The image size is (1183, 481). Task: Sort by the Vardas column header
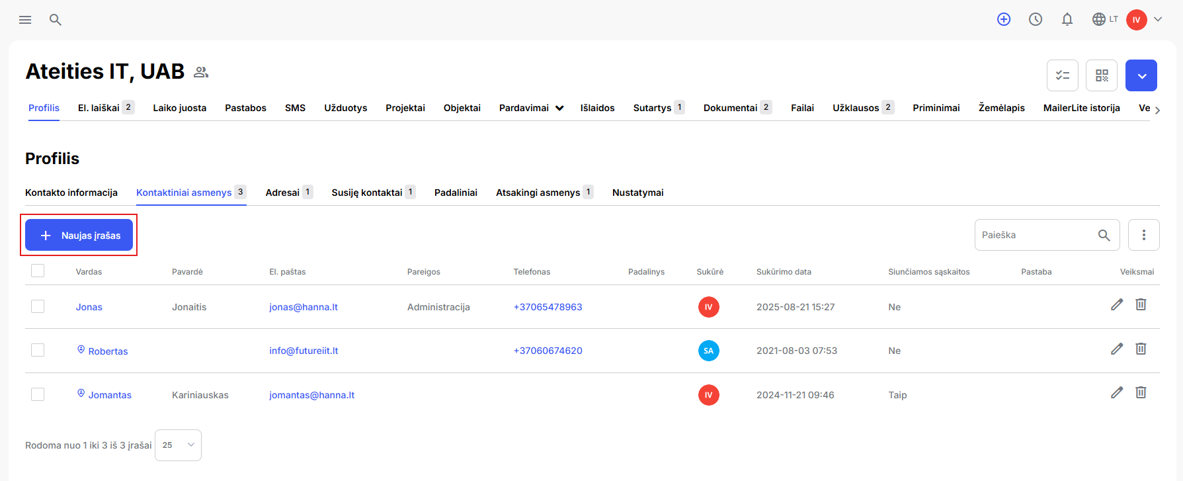pos(89,272)
